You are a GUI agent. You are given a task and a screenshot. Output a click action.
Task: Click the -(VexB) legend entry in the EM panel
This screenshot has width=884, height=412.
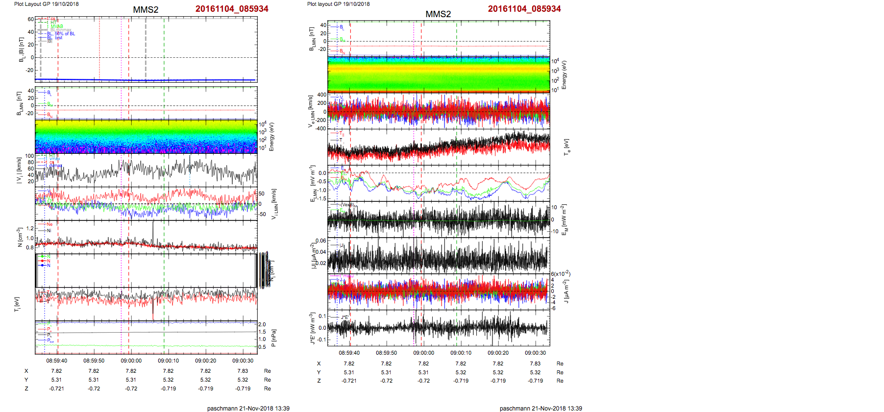348,205
